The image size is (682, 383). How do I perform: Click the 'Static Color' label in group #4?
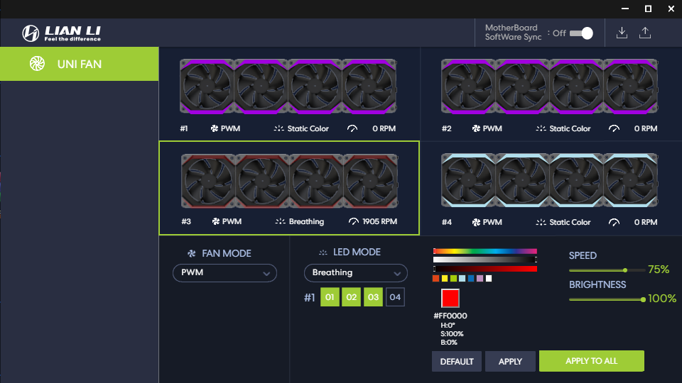tap(570, 222)
